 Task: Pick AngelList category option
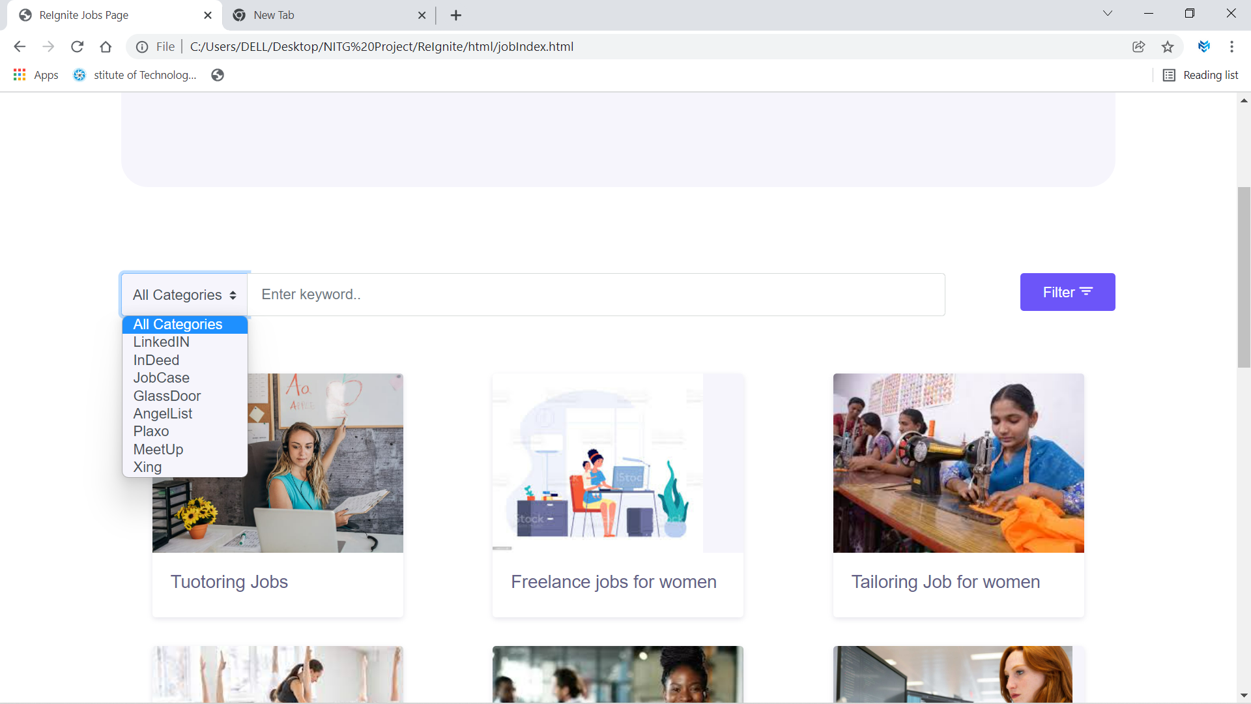point(163,414)
